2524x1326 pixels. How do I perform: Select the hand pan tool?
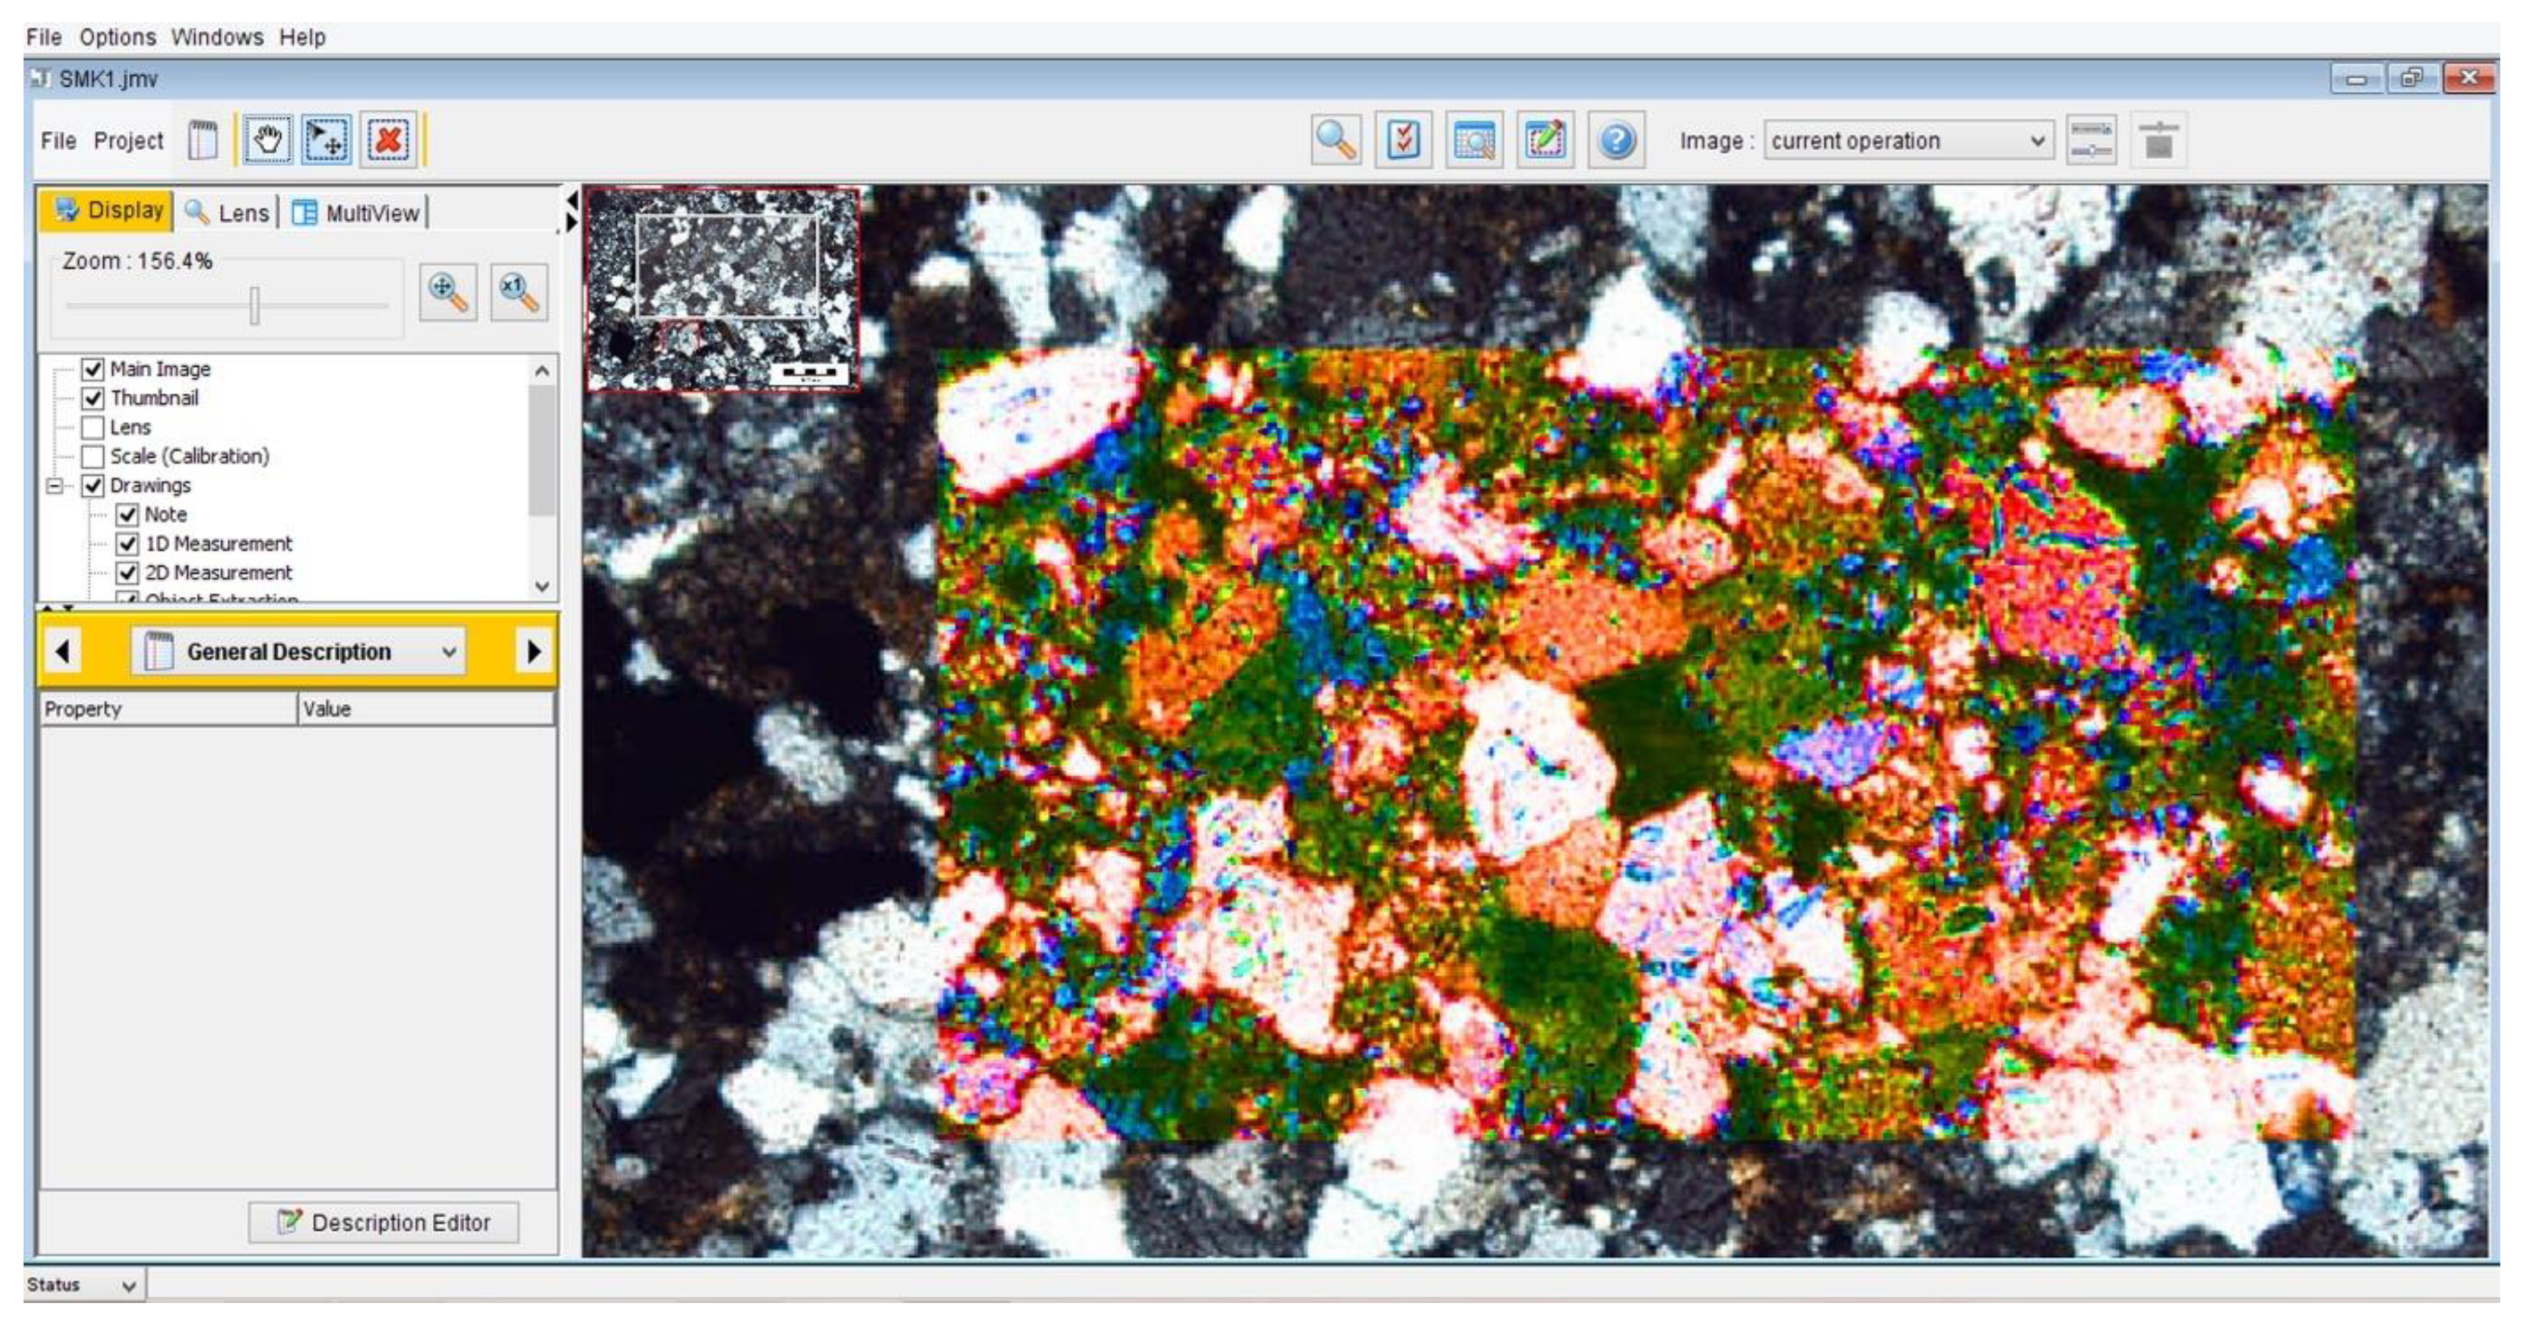267,140
